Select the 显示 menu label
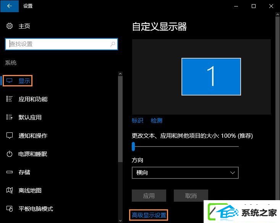Image resolution: width=280 pixels, height=223 pixels. pyautogui.click(x=24, y=81)
